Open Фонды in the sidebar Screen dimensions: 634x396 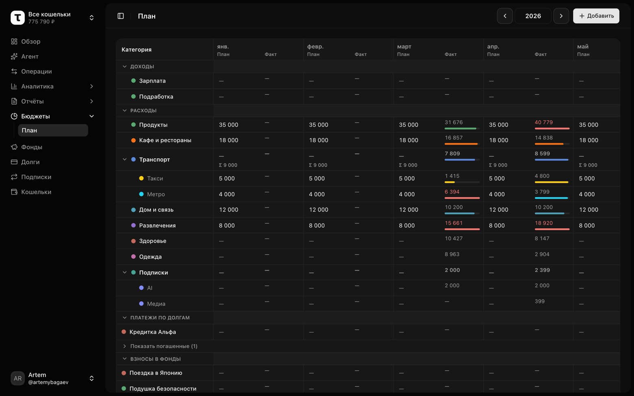point(52,147)
